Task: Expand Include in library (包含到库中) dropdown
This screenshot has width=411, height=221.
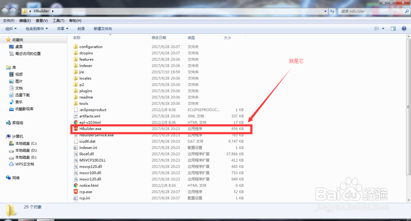Action: [37, 29]
